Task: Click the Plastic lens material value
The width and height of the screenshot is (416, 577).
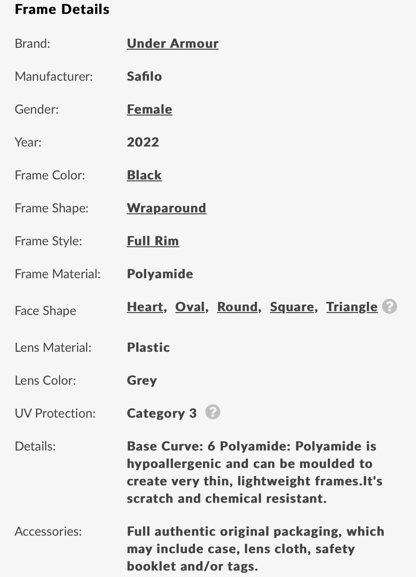Action: point(148,348)
